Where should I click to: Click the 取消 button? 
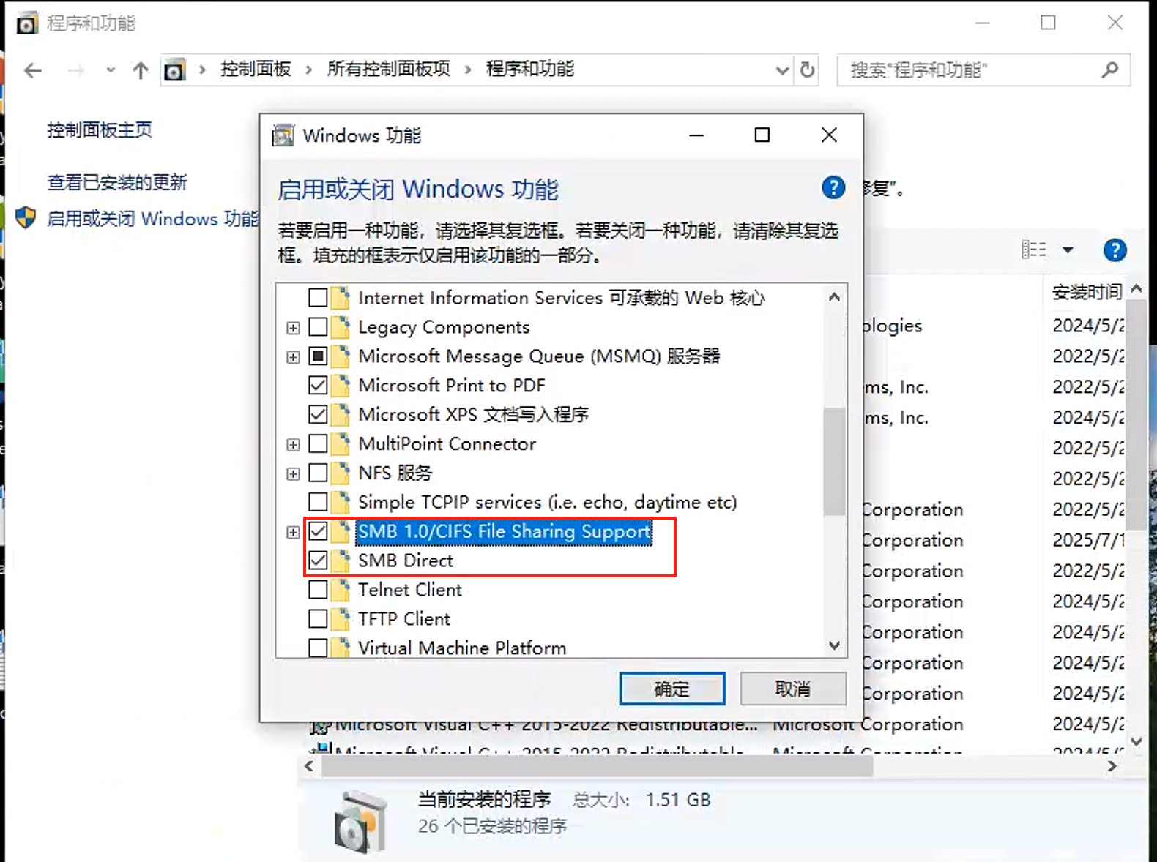click(793, 689)
